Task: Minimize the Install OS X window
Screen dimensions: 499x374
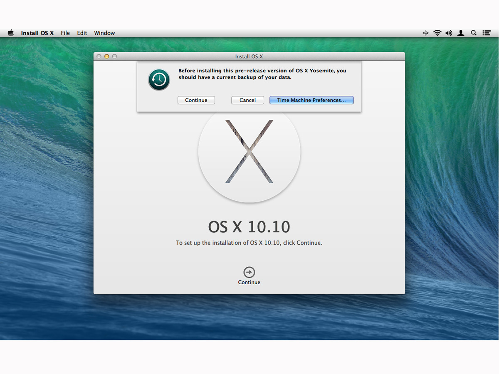Action: pos(106,57)
